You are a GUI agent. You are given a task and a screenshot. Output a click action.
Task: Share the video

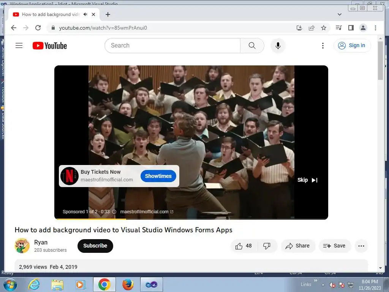pyautogui.click(x=298, y=246)
